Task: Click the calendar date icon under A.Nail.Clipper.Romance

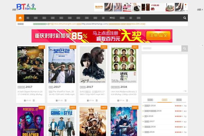Action: tap(25, 101)
